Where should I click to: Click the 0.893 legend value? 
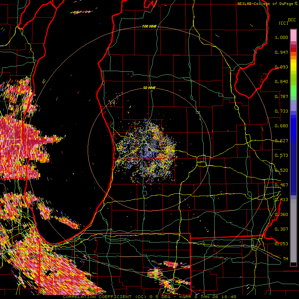pyautogui.click(x=281, y=67)
